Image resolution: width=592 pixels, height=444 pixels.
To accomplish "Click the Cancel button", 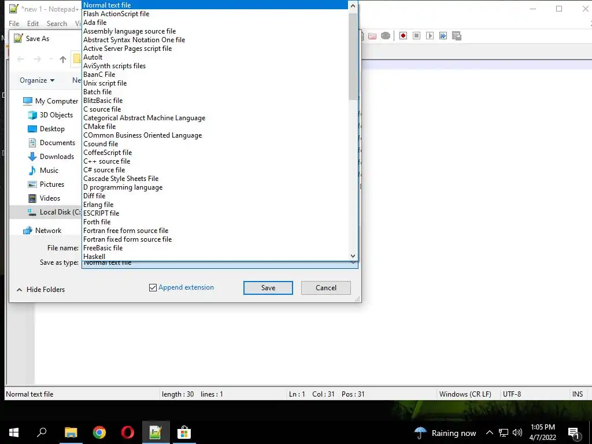I will click(326, 288).
